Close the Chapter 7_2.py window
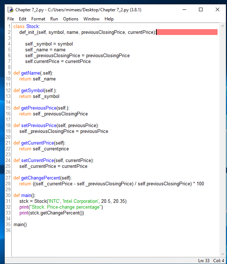Screen dimensions: 227x264 point(218,9)
